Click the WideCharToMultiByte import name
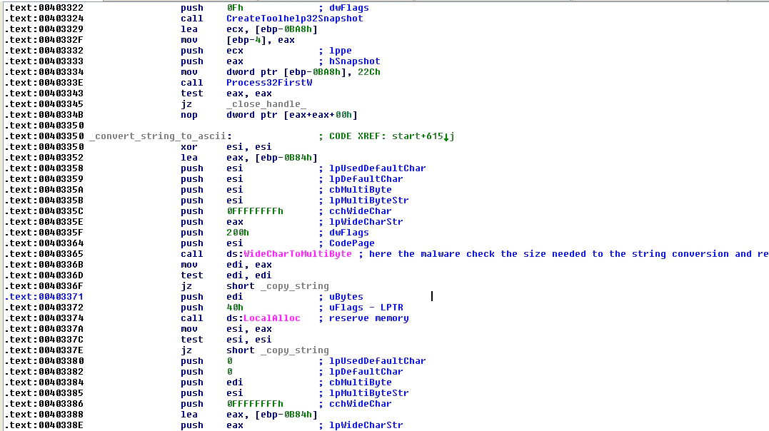769x431 pixels. (297, 254)
